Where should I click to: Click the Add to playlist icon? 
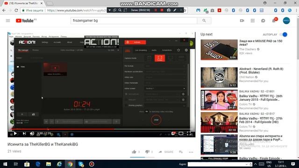(181, 152)
